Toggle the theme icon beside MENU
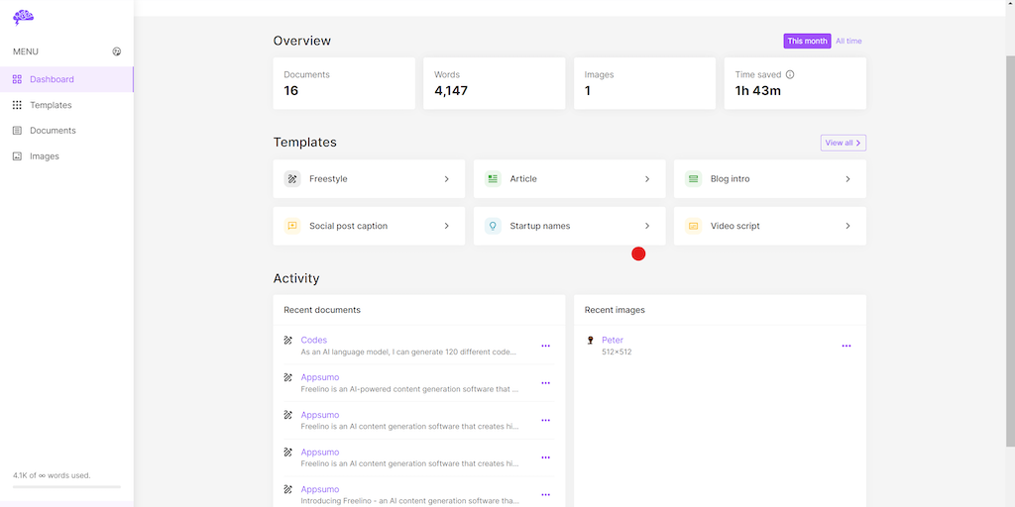 pos(117,51)
